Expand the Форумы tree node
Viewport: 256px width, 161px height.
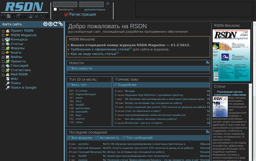coord(3,48)
